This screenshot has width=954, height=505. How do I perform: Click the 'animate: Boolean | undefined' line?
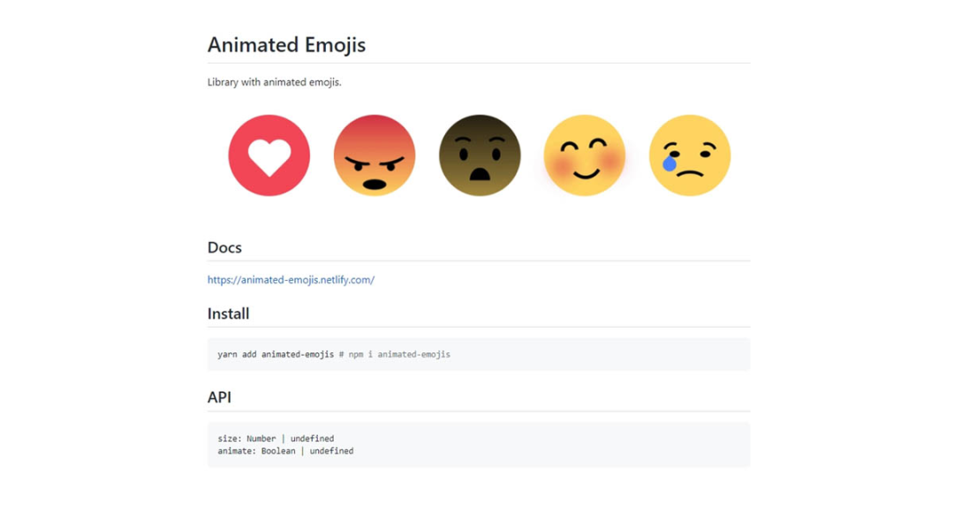pyautogui.click(x=285, y=451)
